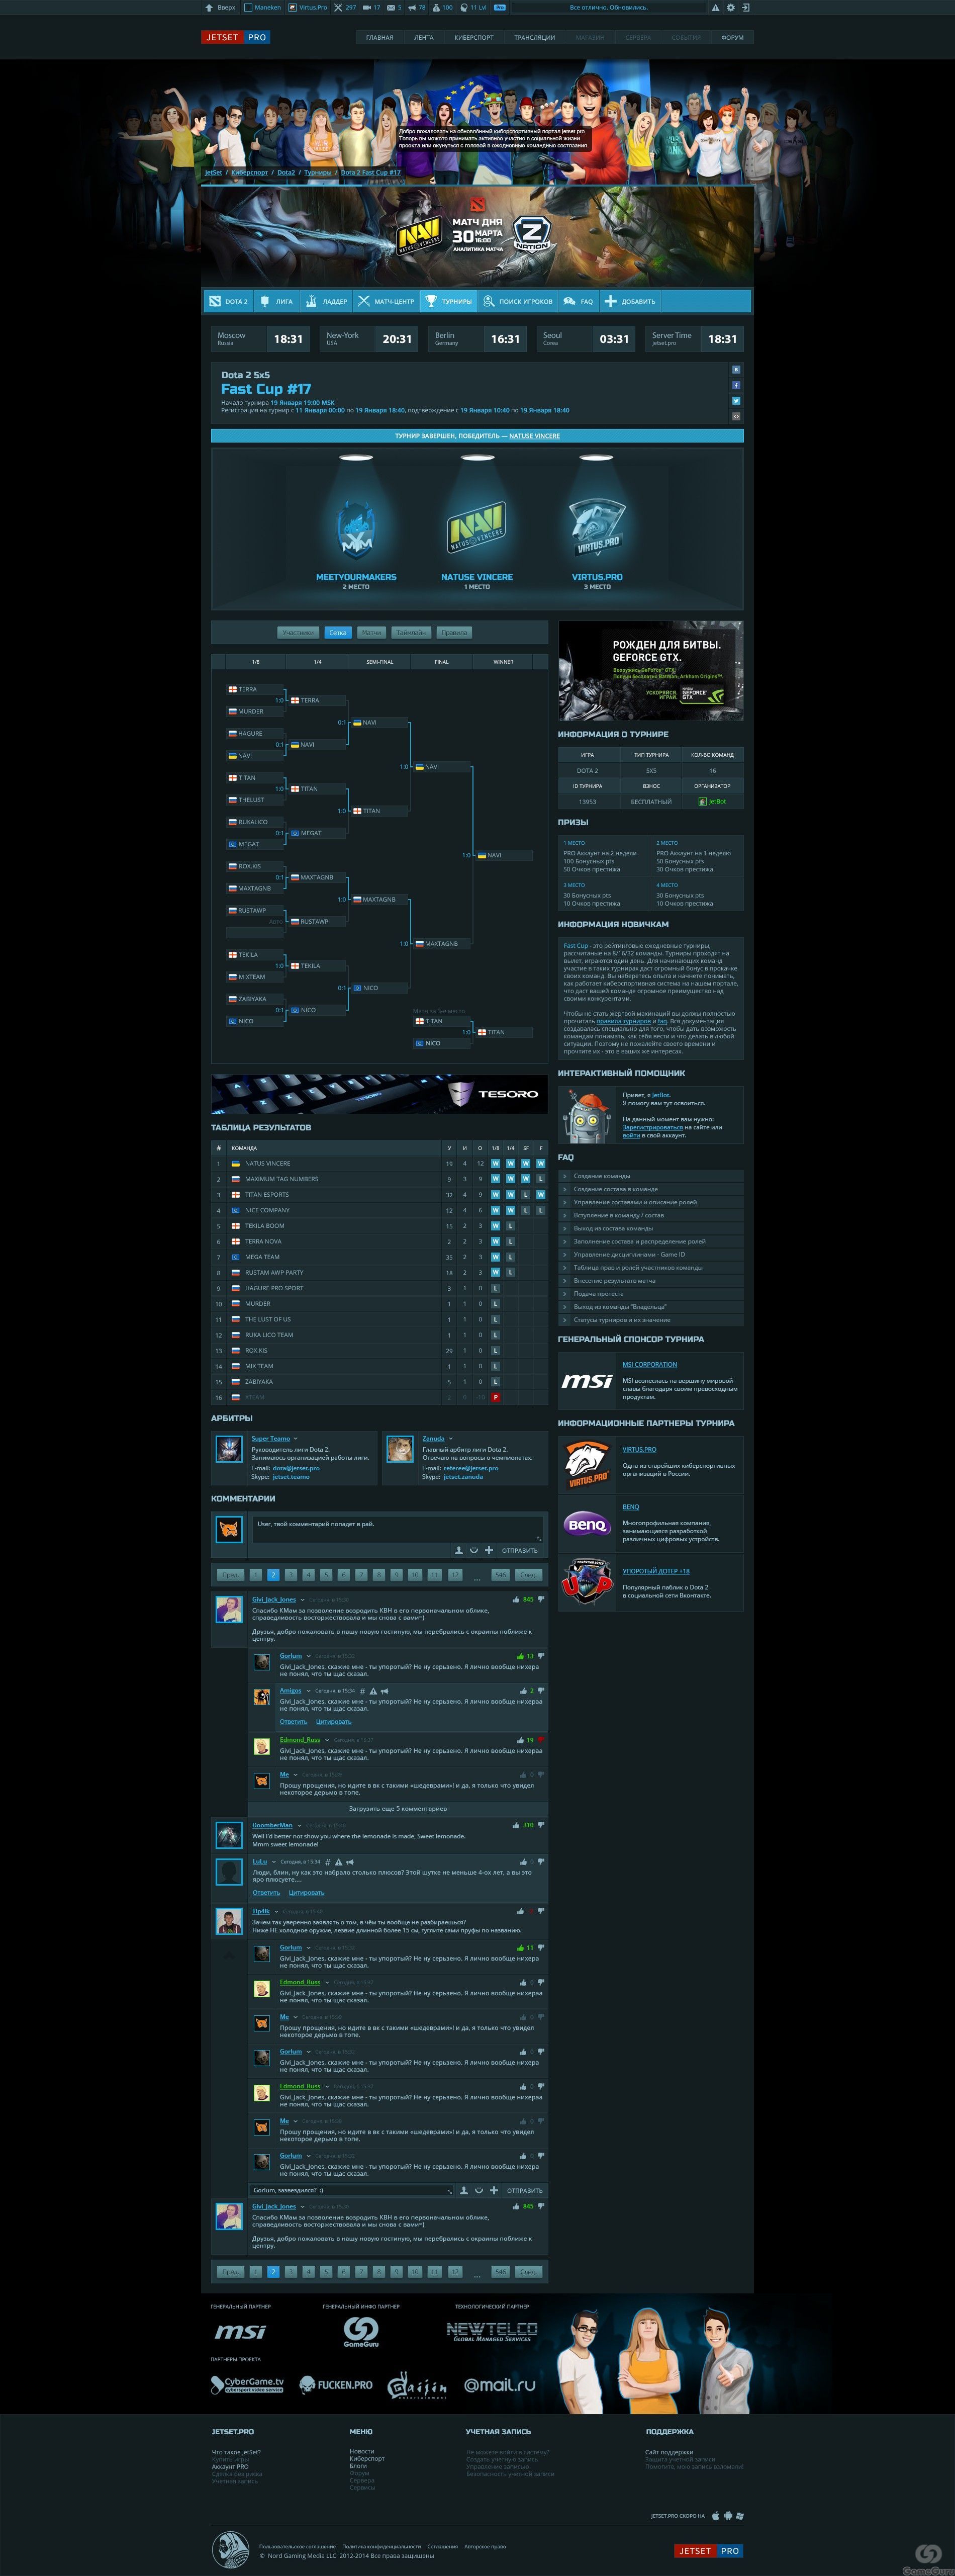Click the embed code icon beside Fast Cup title
The height and width of the screenshot is (2576, 955).
click(736, 416)
